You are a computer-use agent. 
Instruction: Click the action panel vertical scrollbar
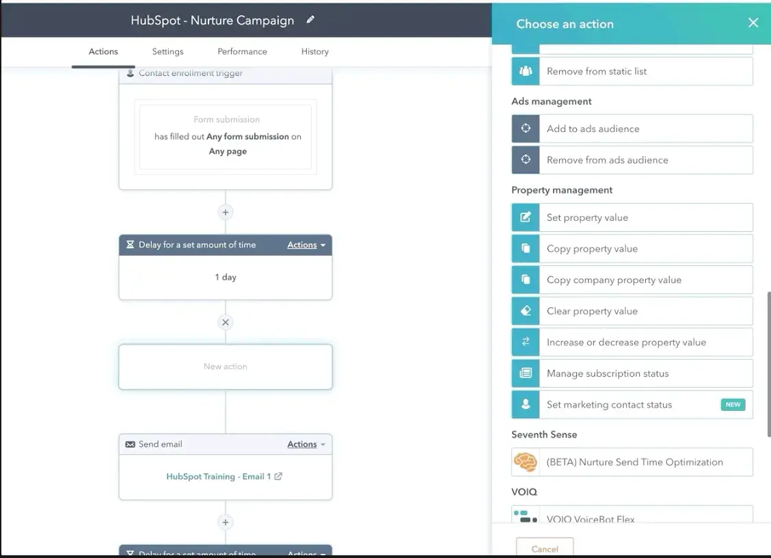(x=768, y=362)
